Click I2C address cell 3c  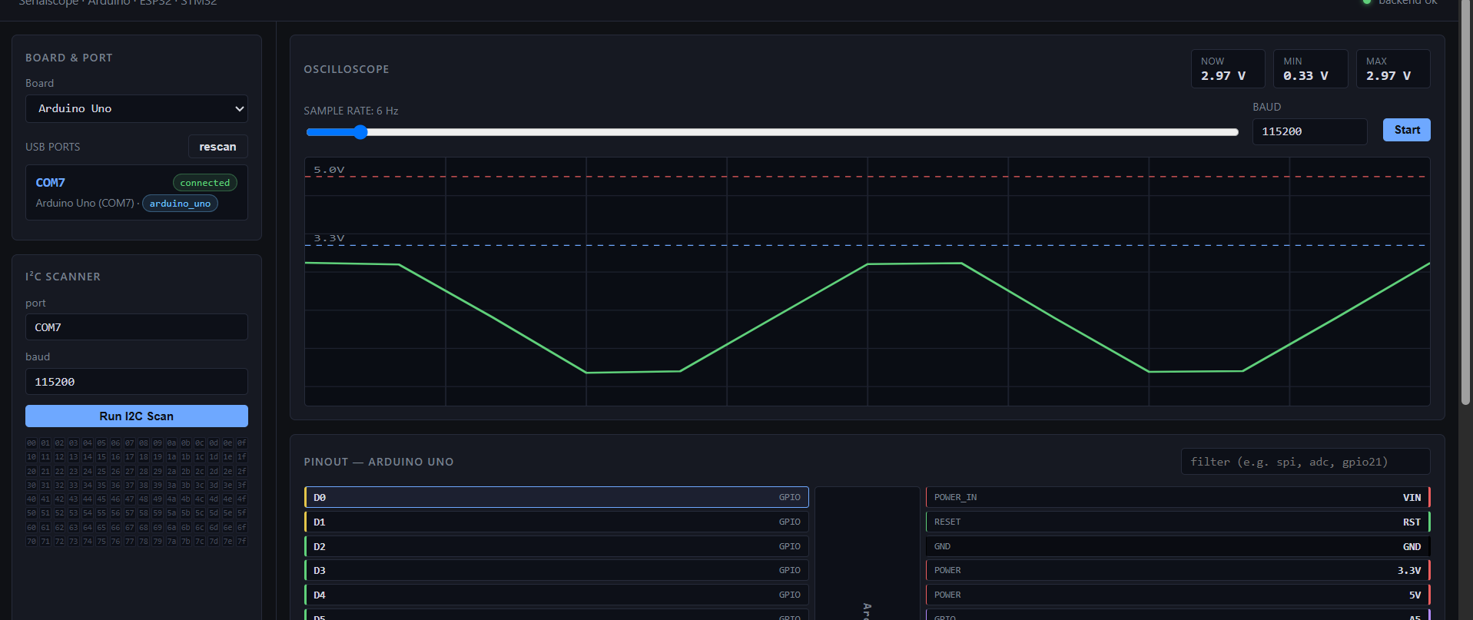[200, 486]
